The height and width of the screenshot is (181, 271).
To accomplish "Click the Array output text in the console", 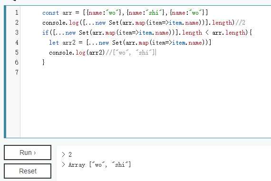I will click(99, 164).
